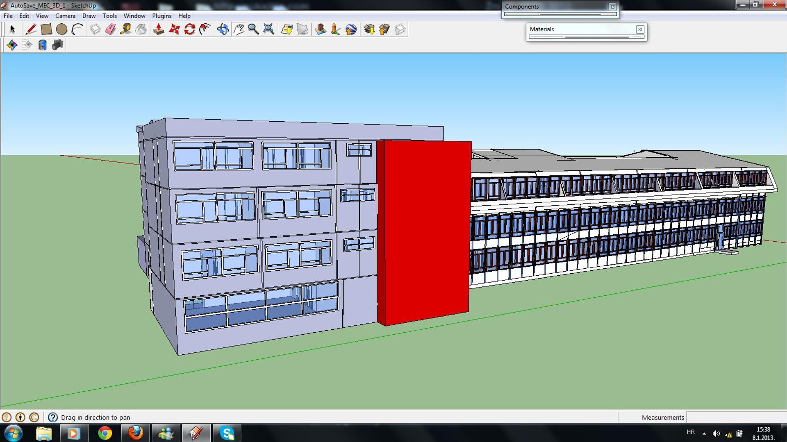Select the arrow Select tool
Viewport: 787px width, 442px height.
click(12, 29)
